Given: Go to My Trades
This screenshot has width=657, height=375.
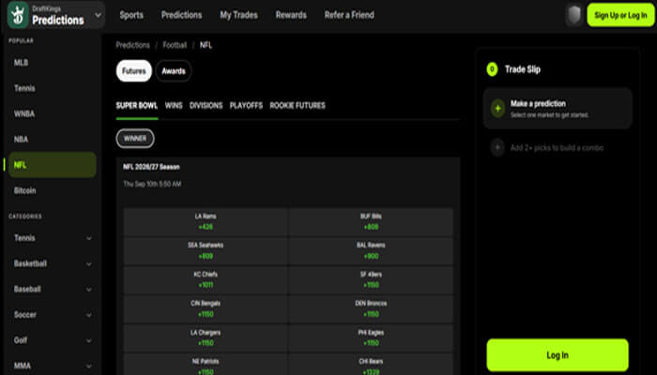Looking at the screenshot, I should (238, 15).
